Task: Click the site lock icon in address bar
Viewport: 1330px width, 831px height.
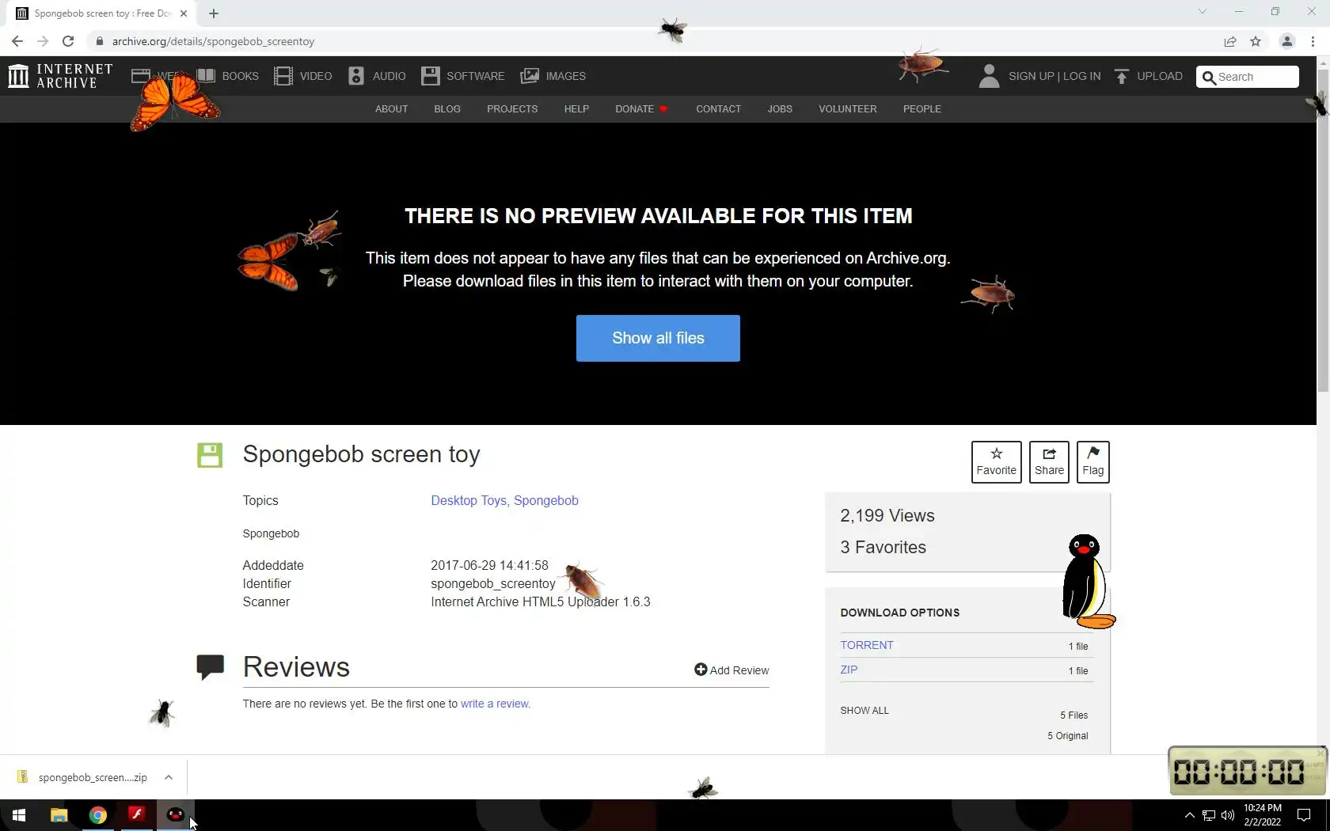Action: (100, 41)
